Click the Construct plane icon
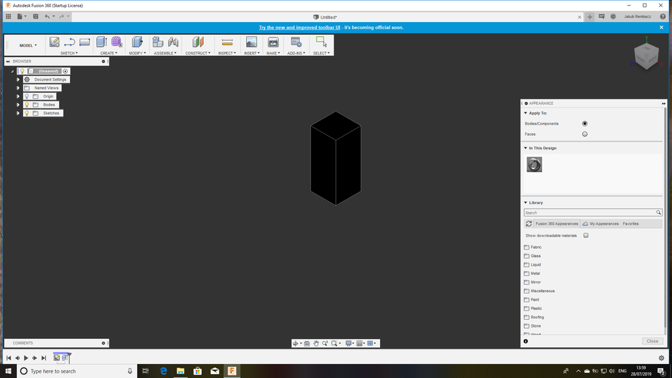Screen dimensions: 672x378 pyautogui.click(x=198, y=42)
